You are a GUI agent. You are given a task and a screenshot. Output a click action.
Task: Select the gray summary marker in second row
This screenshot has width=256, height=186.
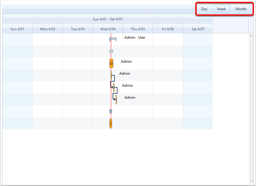(x=111, y=51)
